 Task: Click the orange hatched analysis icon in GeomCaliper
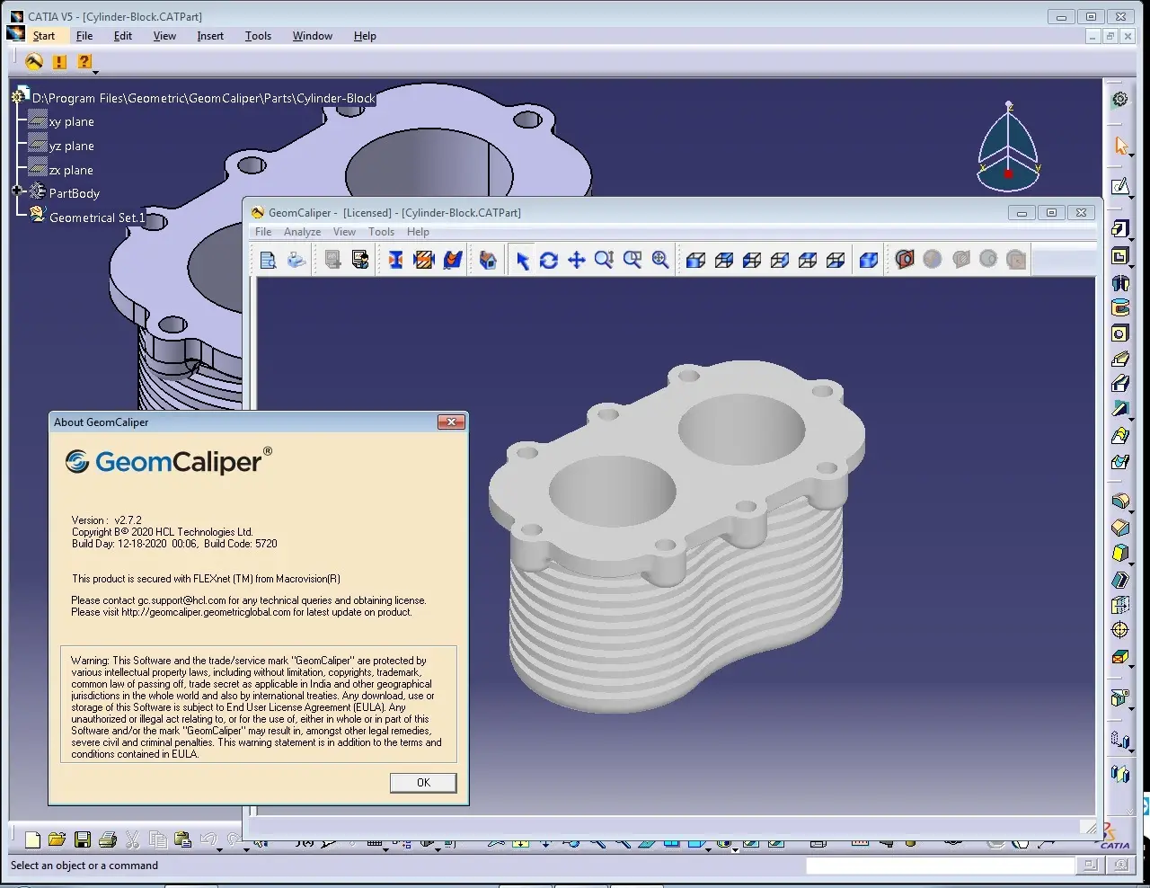click(424, 260)
